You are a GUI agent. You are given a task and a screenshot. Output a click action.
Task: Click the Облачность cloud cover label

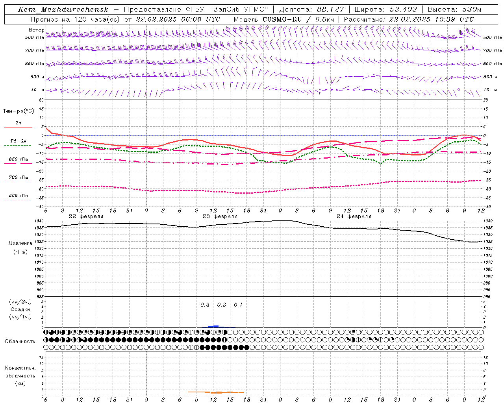click(x=20, y=341)
